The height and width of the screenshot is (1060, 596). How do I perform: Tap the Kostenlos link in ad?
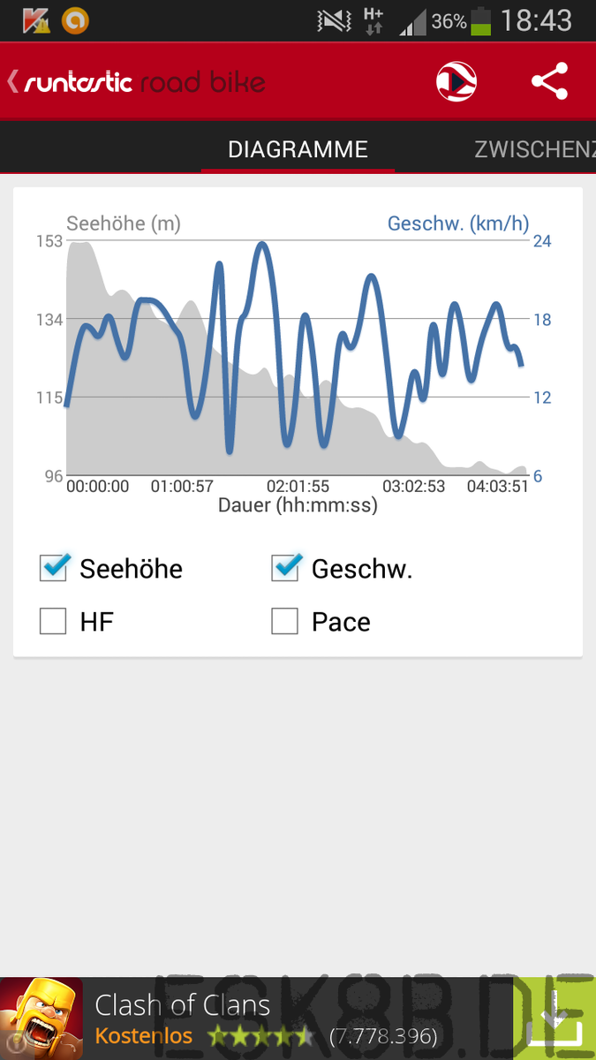(x=144, y=1035)
